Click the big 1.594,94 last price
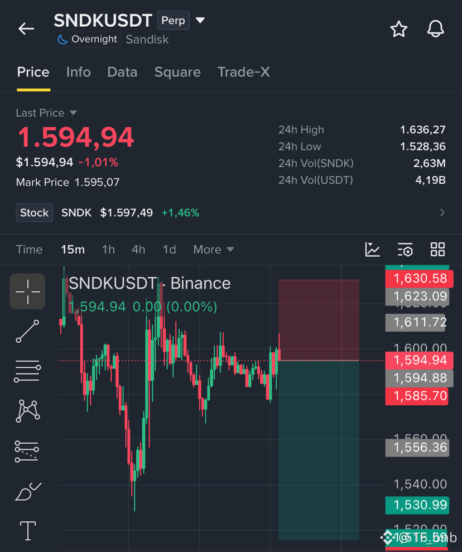 click(x=76, y=137)
